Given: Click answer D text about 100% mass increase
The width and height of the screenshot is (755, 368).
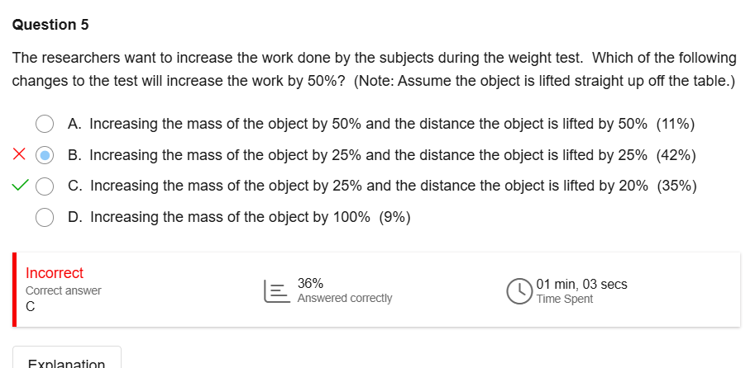Looking at the screenshot, I should pyautogui.click(x=230, y=217).
